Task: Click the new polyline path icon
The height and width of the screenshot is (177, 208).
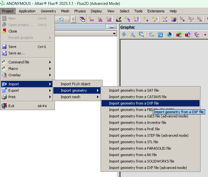Action: coord(165,19)
